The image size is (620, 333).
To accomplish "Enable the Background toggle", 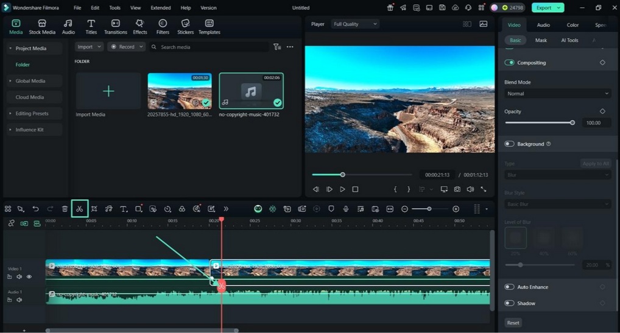I will pyautogui.click(x=510, y=144).
